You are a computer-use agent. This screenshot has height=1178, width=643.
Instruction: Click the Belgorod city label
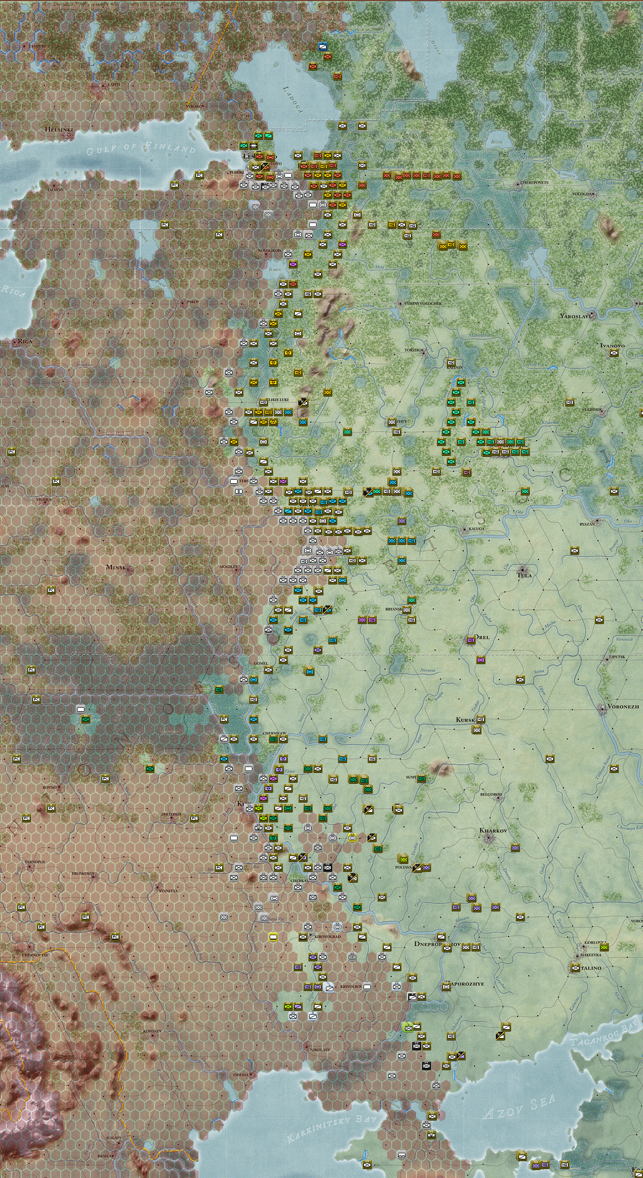491,795
